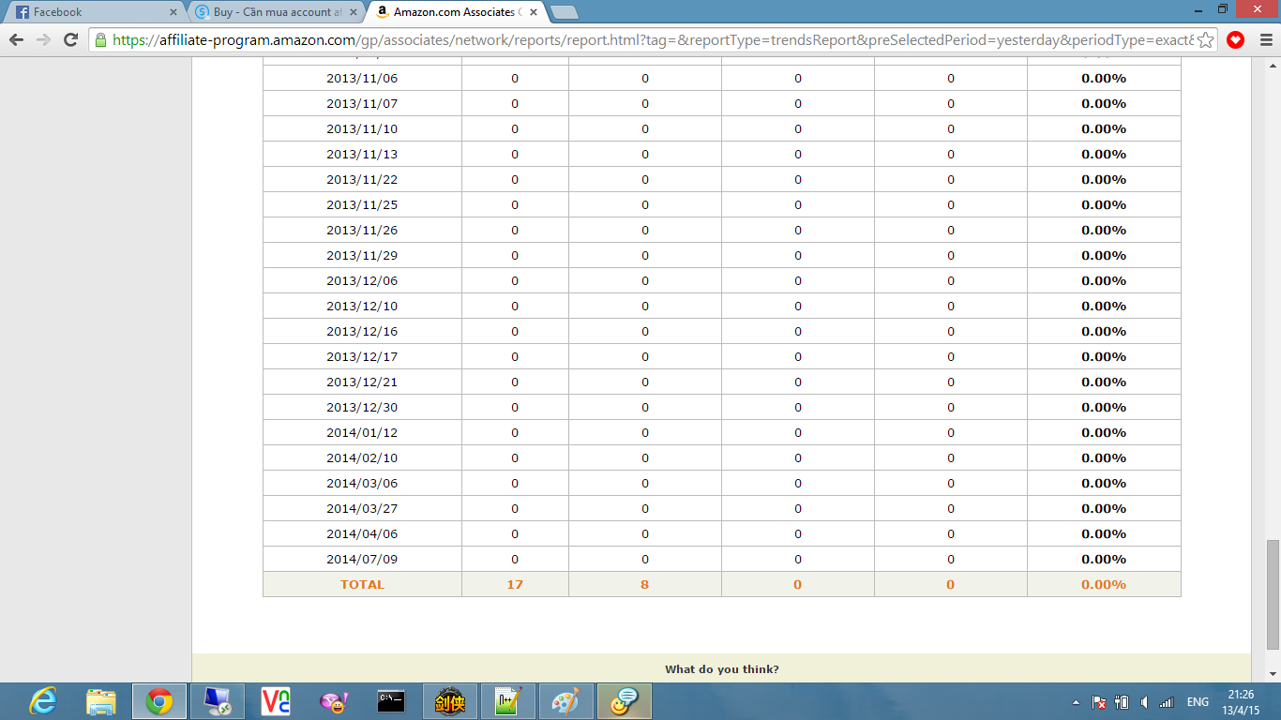The image size is (1281, 720).
Task: Go forward to the next page
Action: 43,40
